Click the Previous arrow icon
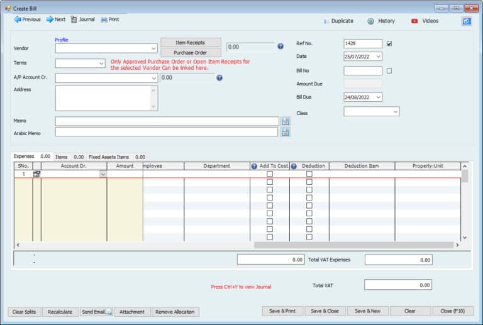The height and width of the screenshot is (325, 483). point(17,19)
